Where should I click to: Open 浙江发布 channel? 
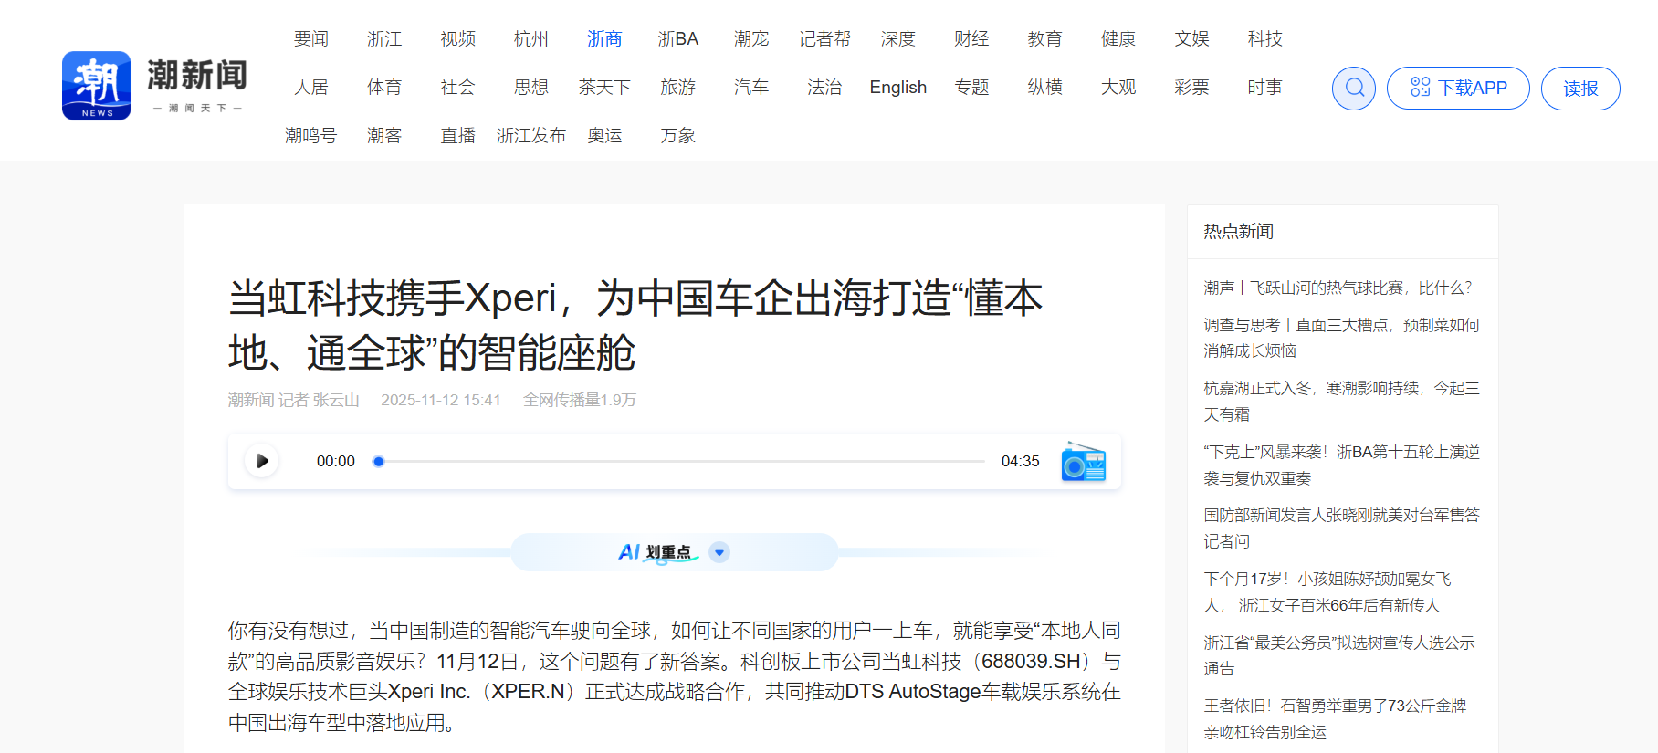click(x=531, y=136)
